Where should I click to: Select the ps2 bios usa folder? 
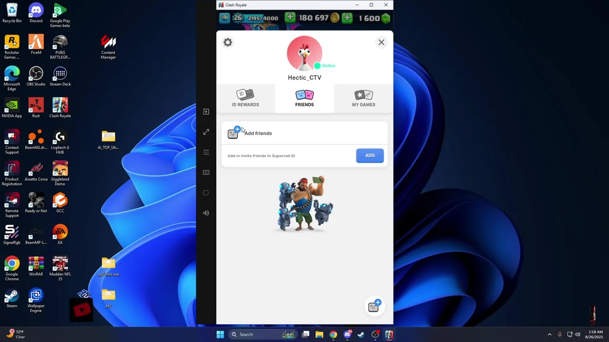pyautogui.click(x=108, y=266)
